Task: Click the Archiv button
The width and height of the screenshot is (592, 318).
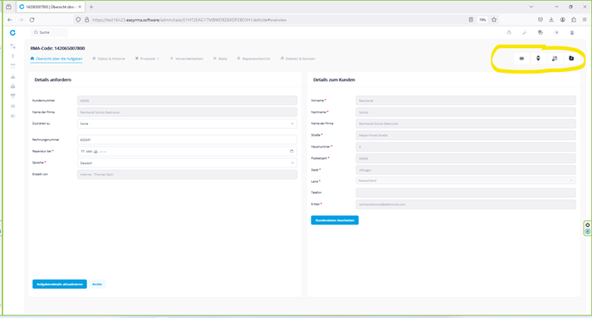Action: [x=97, y=284]
